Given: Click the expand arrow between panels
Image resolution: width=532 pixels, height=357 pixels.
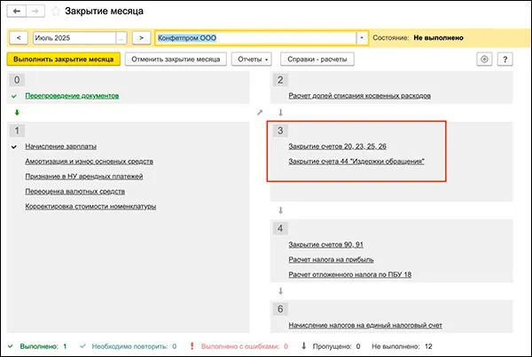Looking at the screenshot, I should click(x=259, y=113).
